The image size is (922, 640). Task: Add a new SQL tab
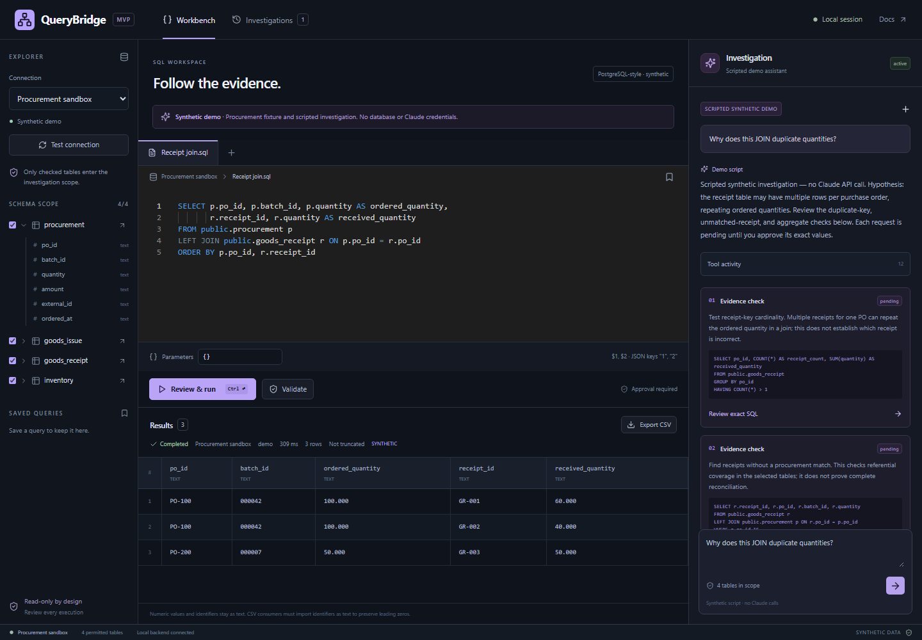tap(232, 153)
